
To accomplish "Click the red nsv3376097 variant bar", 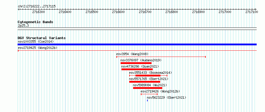I will click(136, 63).
